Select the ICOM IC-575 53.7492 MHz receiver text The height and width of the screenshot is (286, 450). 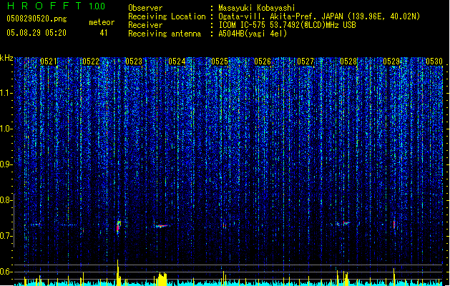(287, 25)
